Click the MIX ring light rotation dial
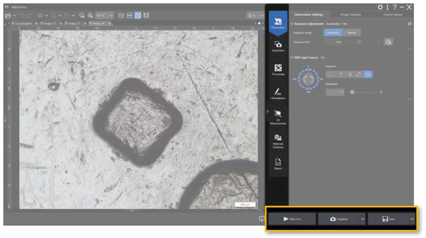Viewport: 426px width, 238px height. coord(308,79)
